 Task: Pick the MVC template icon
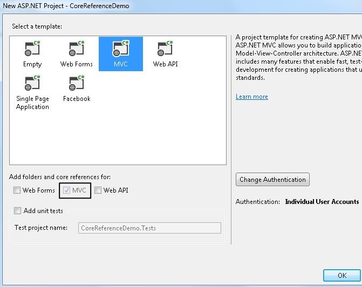(x=121, y=49)
